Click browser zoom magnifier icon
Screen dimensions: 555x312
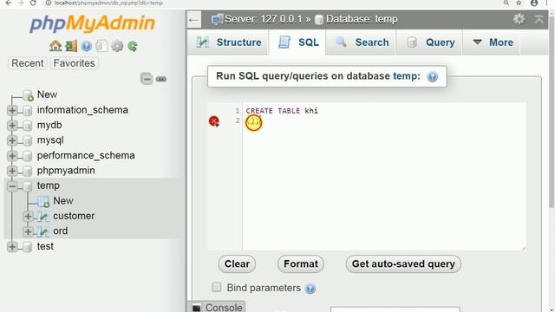pyautogui.click(x=506, y=3)
